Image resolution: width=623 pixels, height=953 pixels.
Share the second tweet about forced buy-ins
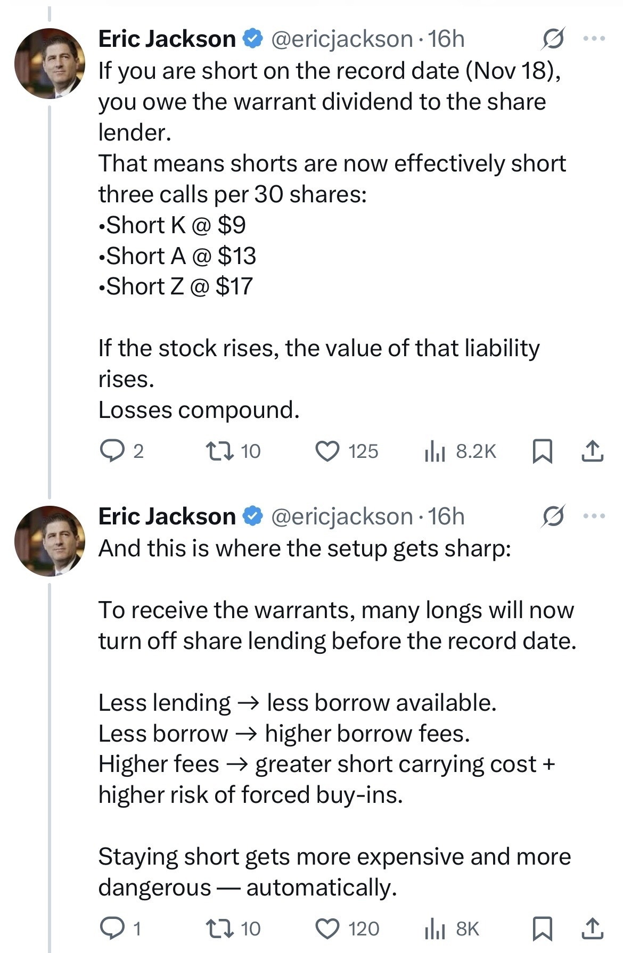click(x=592, y=929)
